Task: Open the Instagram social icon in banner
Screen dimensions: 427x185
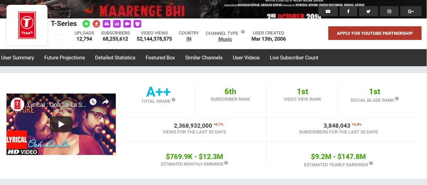Action: click(389, 11)
